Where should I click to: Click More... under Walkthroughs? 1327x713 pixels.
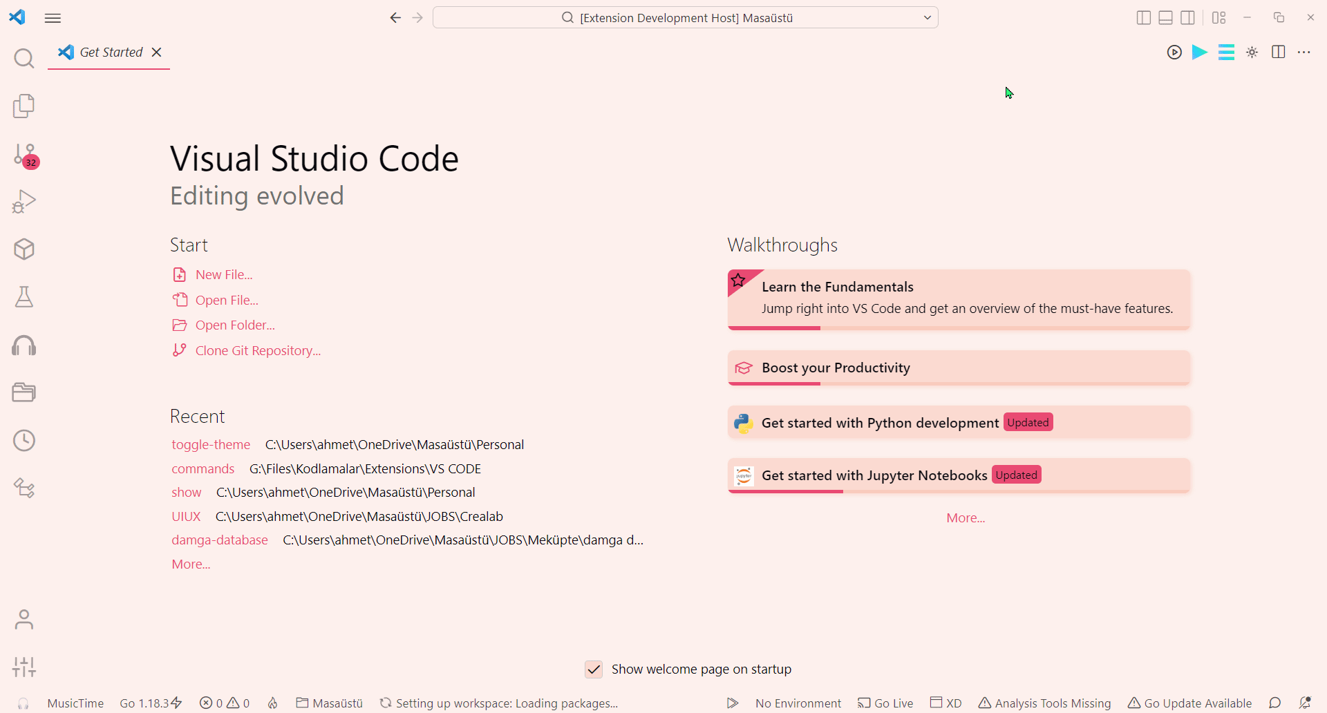[x=966, y=518]
